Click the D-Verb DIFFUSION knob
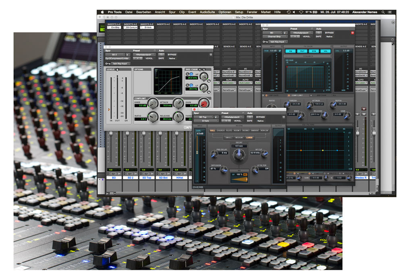This screenshot has height=279, width=403. (224, 169)
